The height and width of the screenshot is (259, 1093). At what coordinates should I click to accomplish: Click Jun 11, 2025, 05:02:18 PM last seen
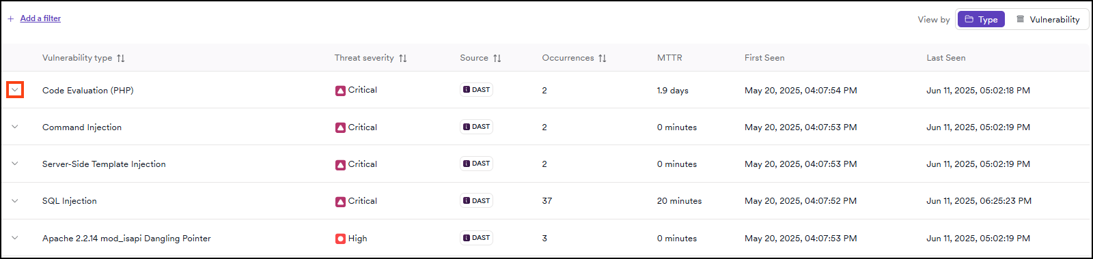(978, 91)
